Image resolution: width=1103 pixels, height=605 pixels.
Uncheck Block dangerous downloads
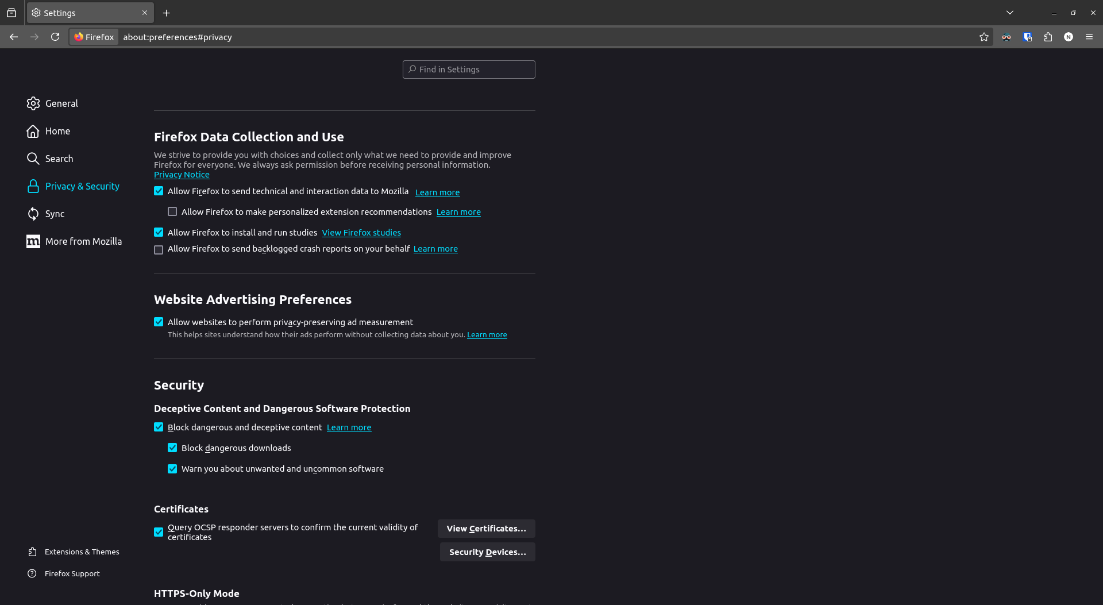point(172,448)
